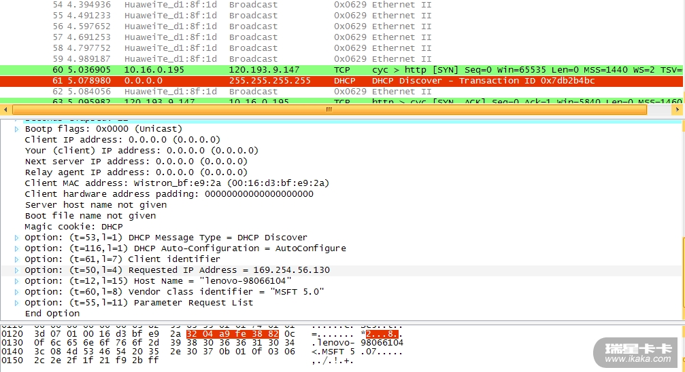Viewport: 685px width, 372px height.
Task: Click destination 255.255.255.255 in packet 61
Action: click(x=270, y=81)
